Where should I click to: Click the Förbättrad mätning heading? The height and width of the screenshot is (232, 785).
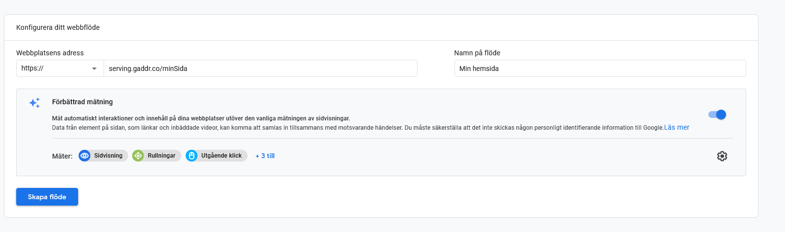tap(83, 102)
